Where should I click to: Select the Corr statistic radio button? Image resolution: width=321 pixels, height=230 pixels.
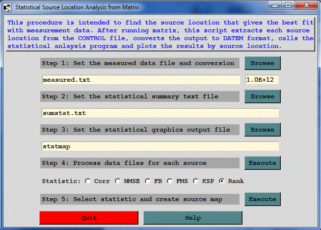pyautogui.click(x=88, y=181)
